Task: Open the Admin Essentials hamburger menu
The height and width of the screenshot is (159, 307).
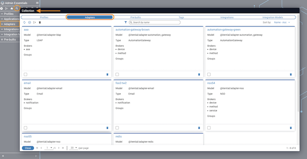Action: (x=37, y=3)
